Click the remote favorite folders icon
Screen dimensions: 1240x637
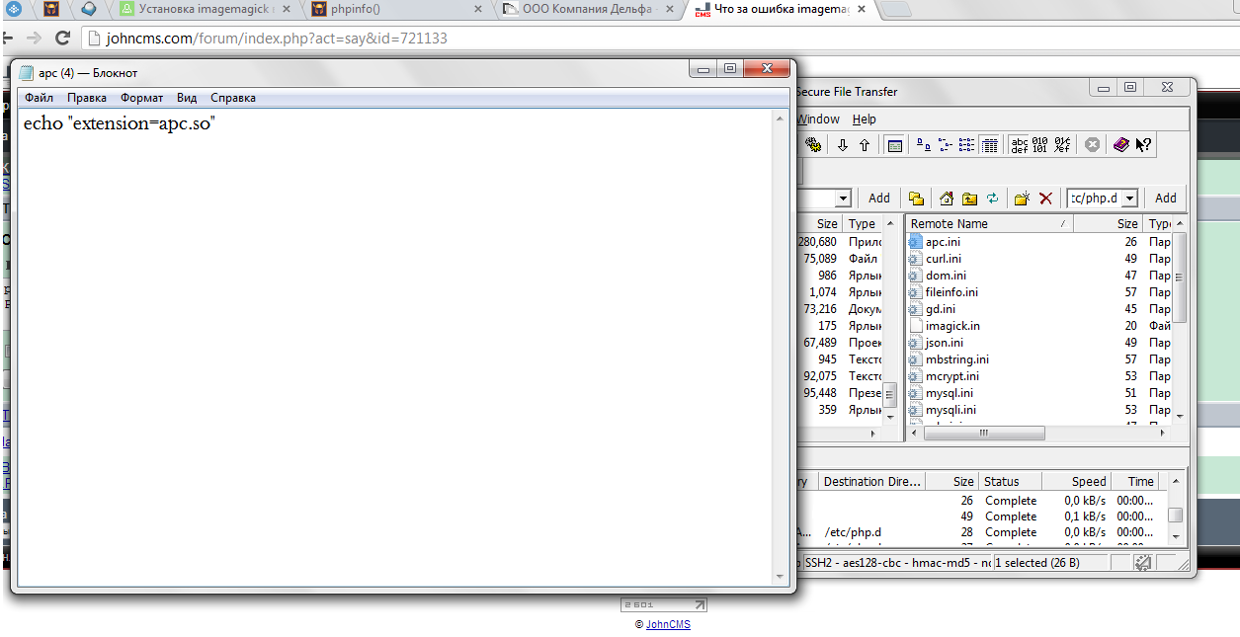click(x=916, y=198)
